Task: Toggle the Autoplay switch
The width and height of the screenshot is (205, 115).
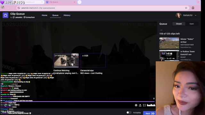Action: [x=129, y=112]
